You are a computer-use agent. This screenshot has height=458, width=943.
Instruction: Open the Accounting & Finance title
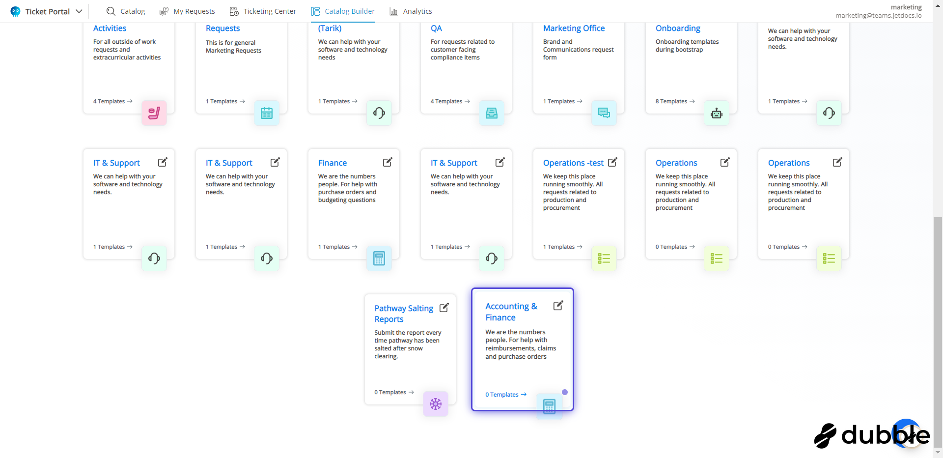(511, 312)
